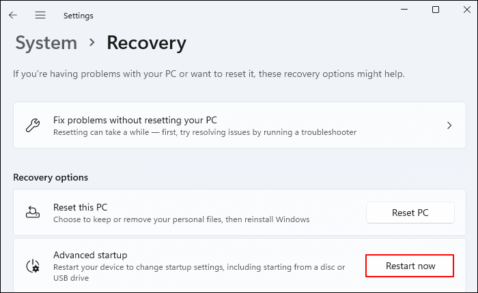Image resolution: width=478 pixels, height=293 pixels.
Task: Click the wrench troubleshoot icon
Action: (32, 125)
